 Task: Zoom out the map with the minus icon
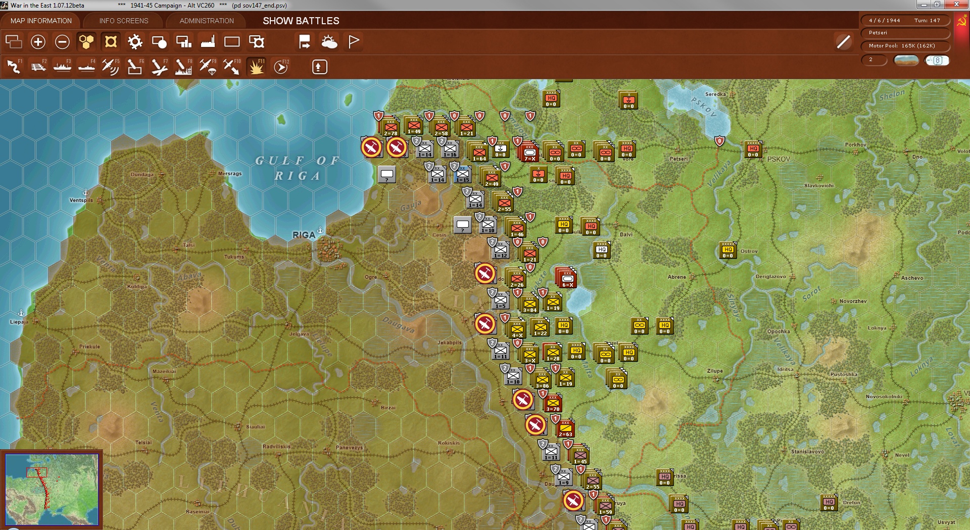coord(62,42)
